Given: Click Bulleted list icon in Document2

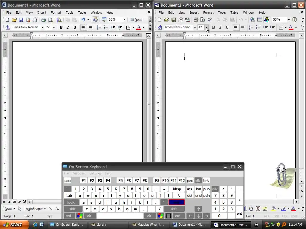Looking at the screenshot, I should [x=258, y=27].
